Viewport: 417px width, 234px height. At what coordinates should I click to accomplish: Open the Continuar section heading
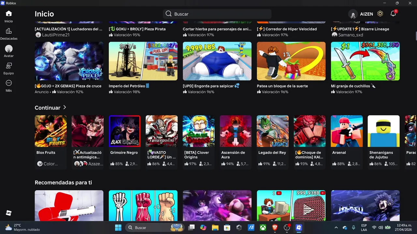48,108
